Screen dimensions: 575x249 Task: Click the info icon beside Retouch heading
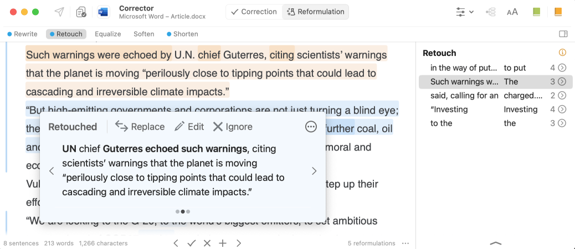pyautogui.click(x=562, y=53)
